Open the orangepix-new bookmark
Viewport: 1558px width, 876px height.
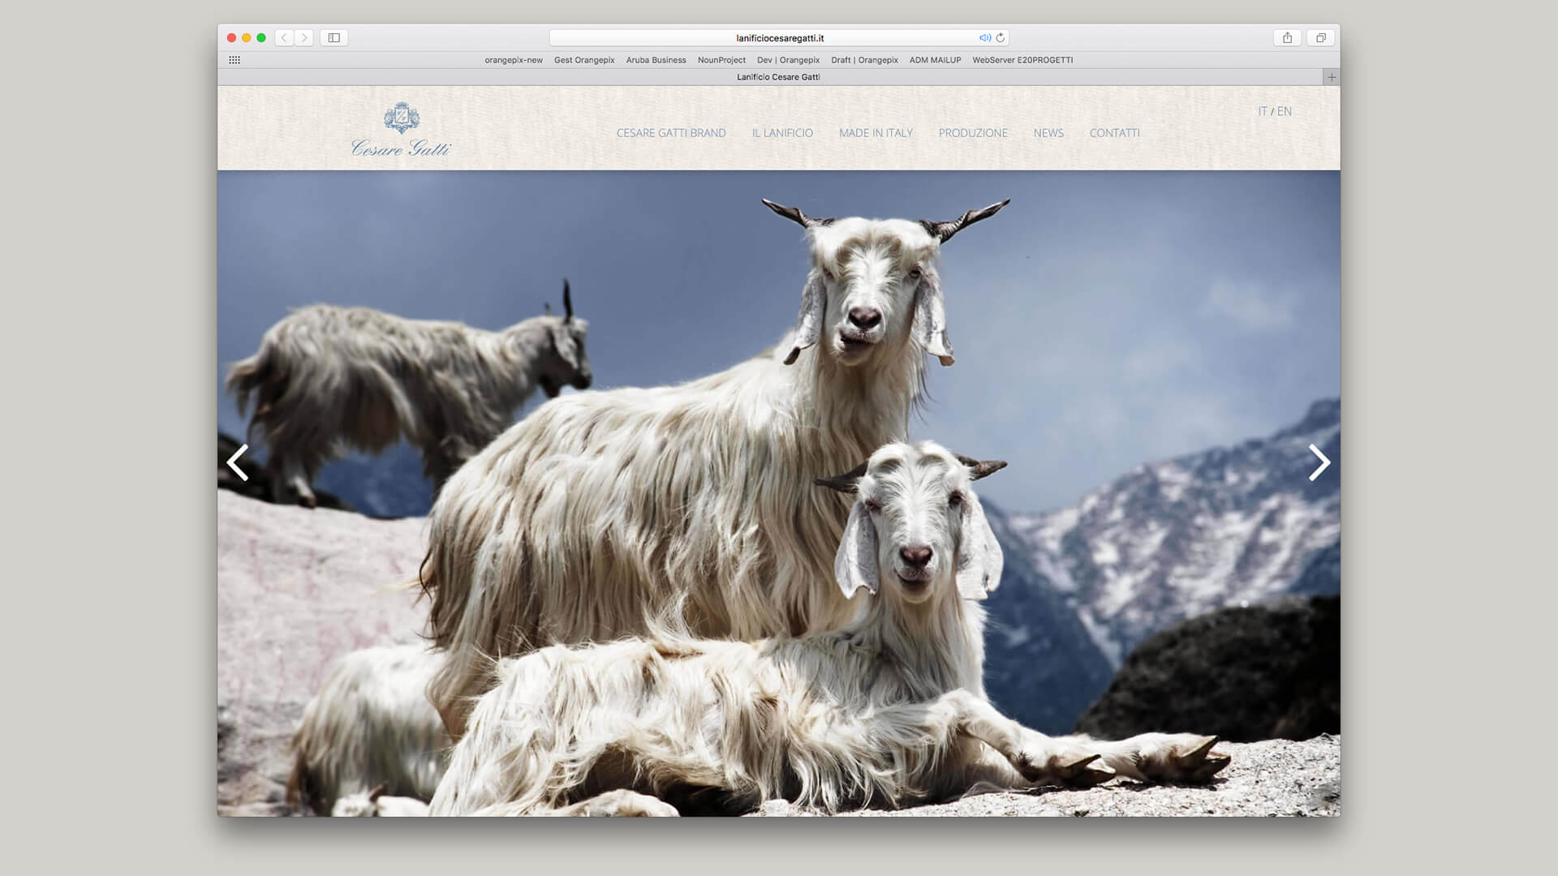pos(514,60)
